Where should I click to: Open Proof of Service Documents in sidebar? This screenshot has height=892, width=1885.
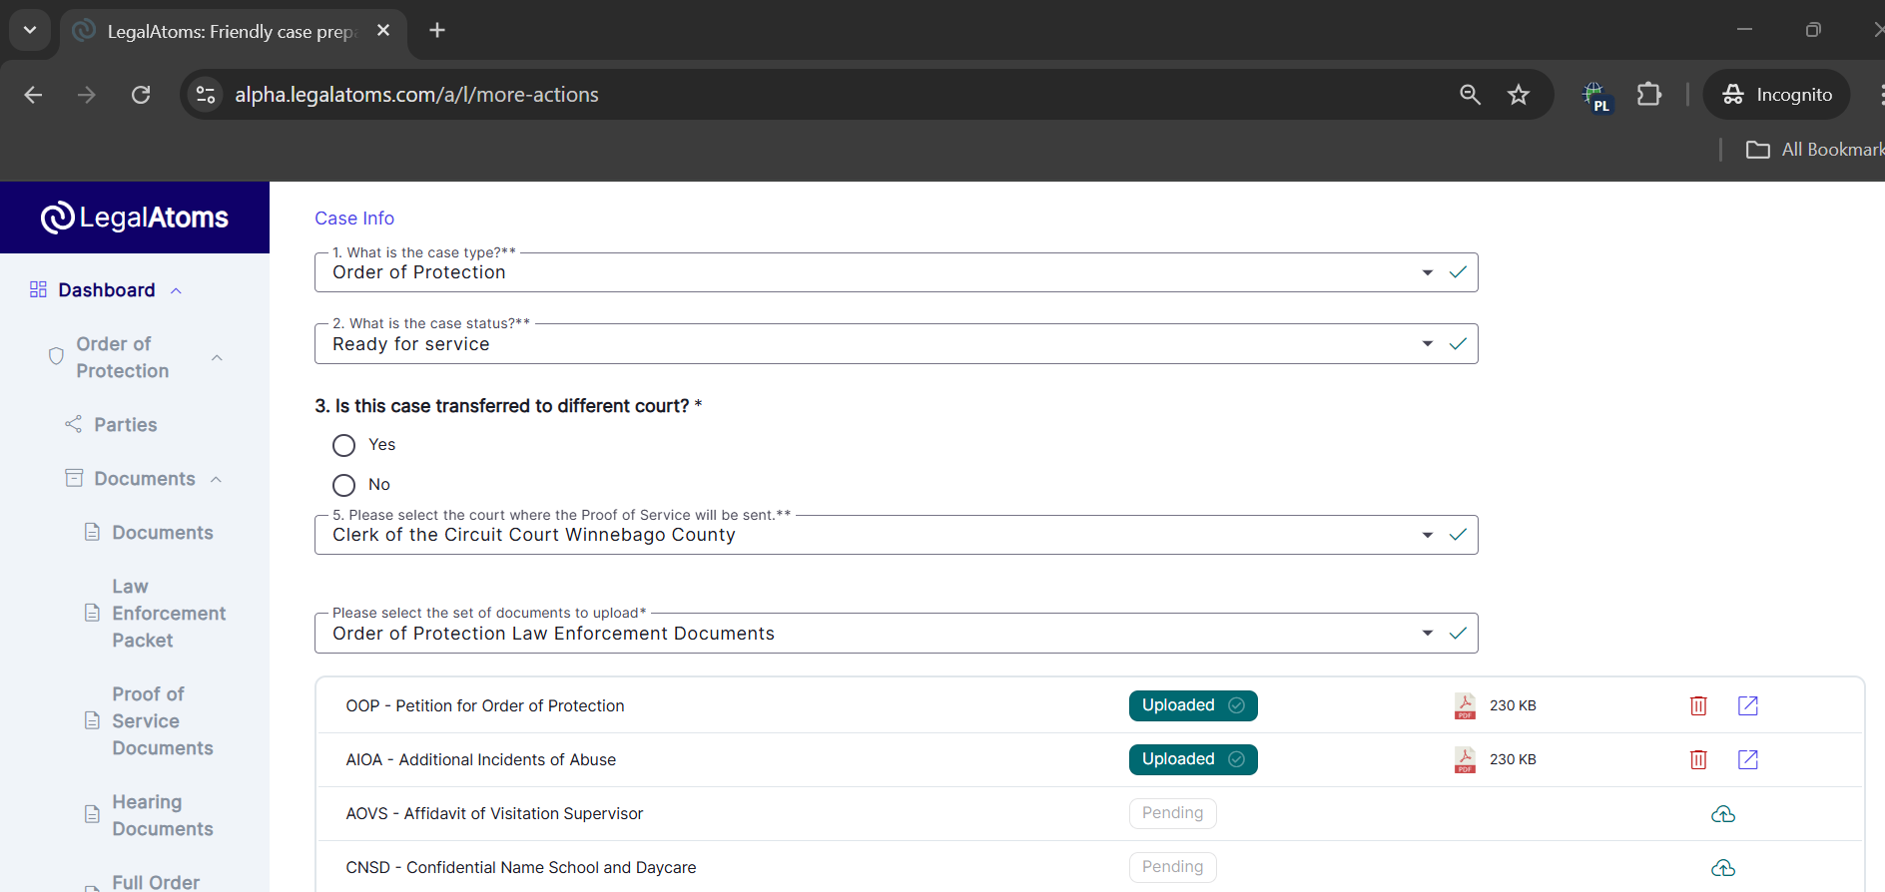click(x=162, y=721)
